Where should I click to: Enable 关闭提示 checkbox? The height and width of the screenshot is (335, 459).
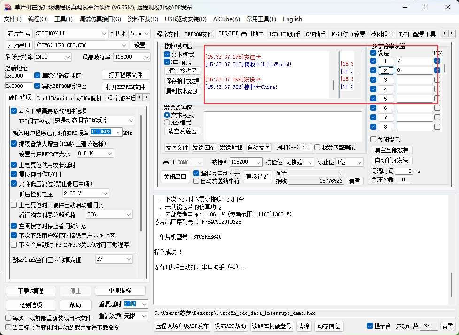pyautogui.click(x=373, y=140)
